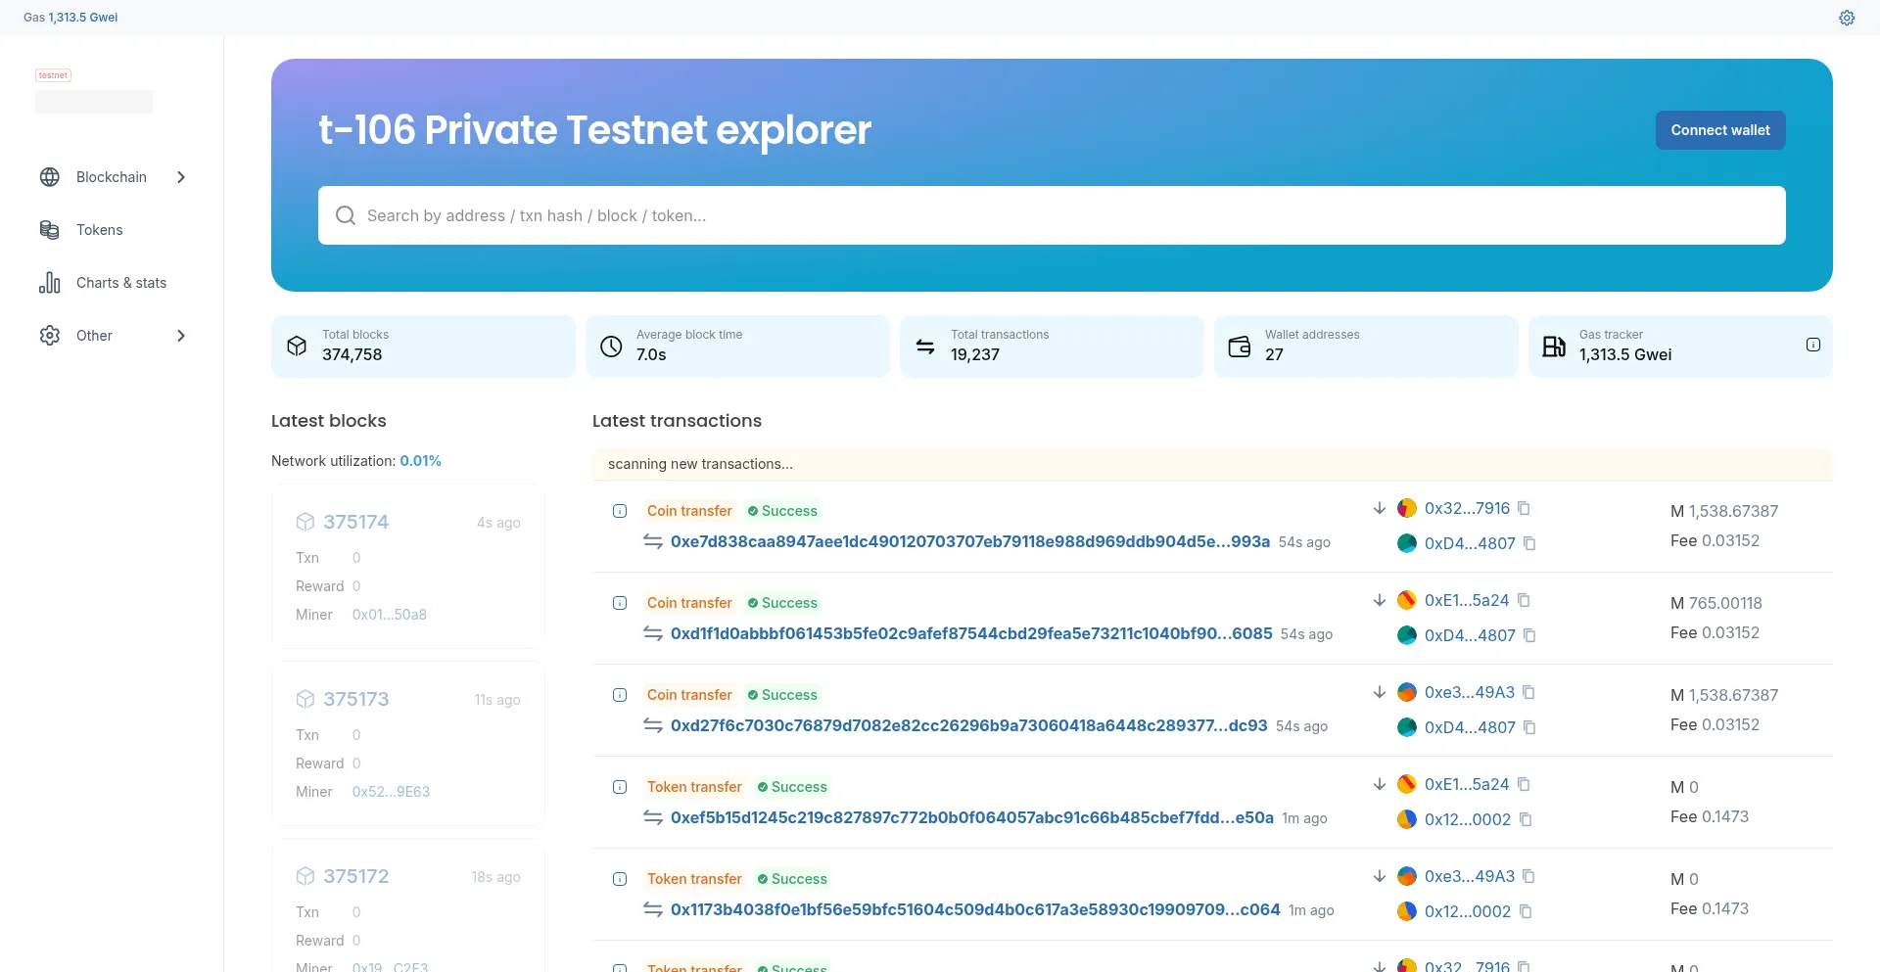This screenshot has width=1880, height=972.
Task: Copy address 0xE1...5a24 using its copy icon
Action: coord(1525,600)
